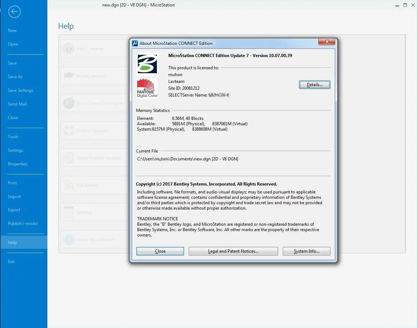Screen dimensions: 417x328
Task: Click the Pantone Digital Color logo
Action: [x=147, y=88]
